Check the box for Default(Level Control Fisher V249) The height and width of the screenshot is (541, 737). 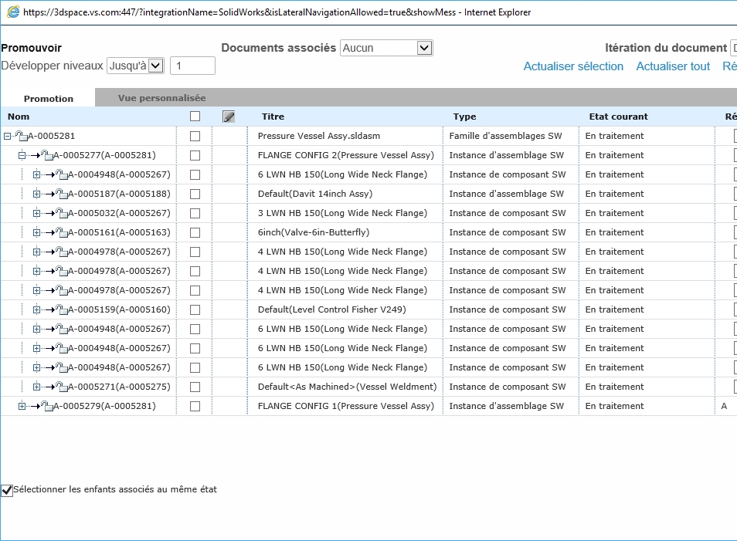(195, 310)
